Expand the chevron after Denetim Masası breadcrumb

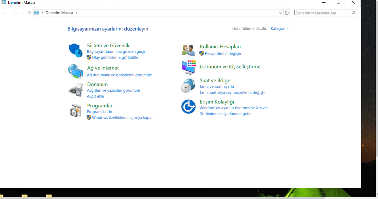76,13
